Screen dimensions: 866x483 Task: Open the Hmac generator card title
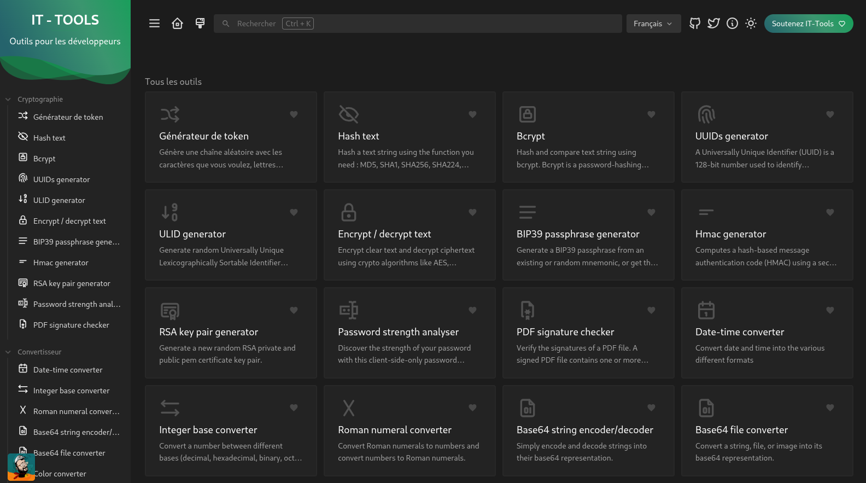coord(730,234)
